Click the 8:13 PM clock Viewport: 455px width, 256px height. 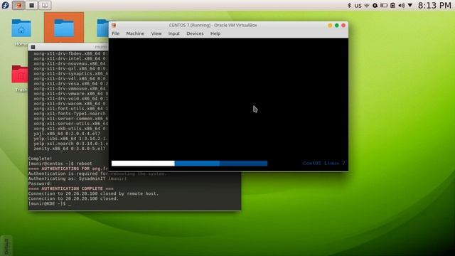pos(434,6)
